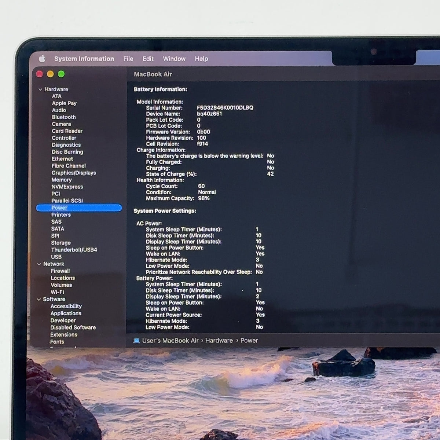Click Power in the path bar

[249, 341]
